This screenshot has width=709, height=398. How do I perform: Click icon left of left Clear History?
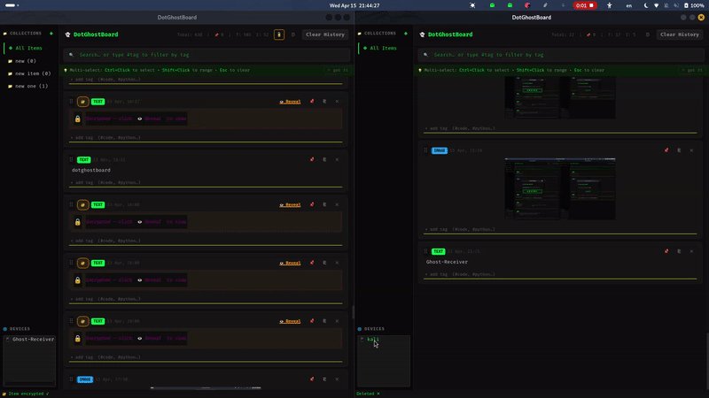pos(293,34)
